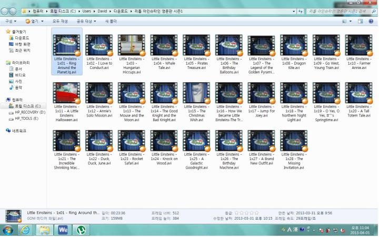The image size is (379, 237).
Task: Open the view options dropdown arrow
Action: click(x=351, y=21)
